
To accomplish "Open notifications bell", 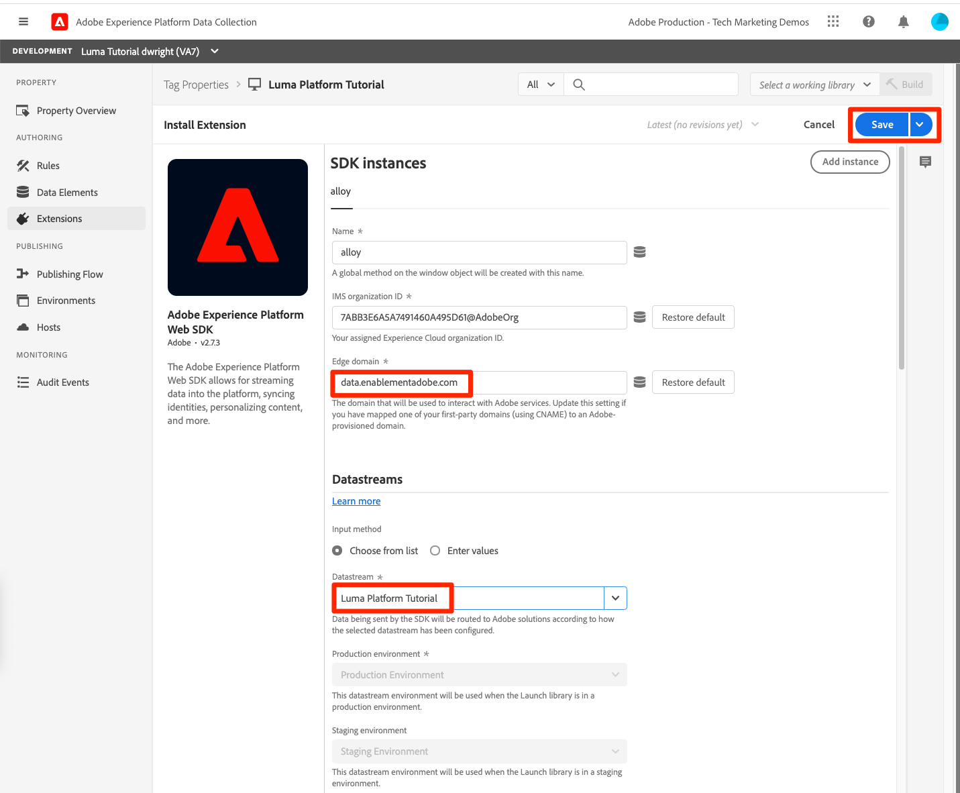I will tap(904, 22).
